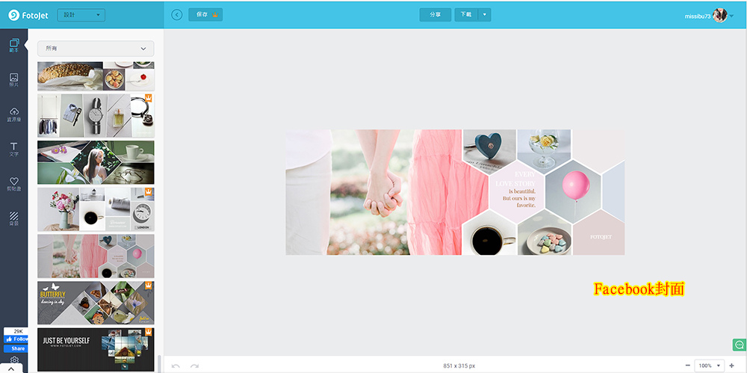The image size is (747, 373).
Task: Click the settings gear in sidebar
Action: click(x=14, y=360)
